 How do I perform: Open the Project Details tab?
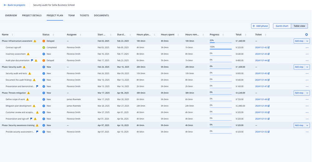[x=32, y=15]
